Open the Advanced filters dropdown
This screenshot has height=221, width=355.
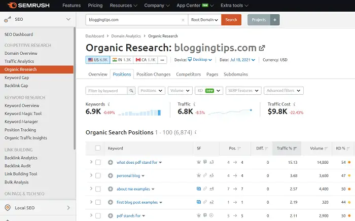pyautogui.click(x=283, y=91)
